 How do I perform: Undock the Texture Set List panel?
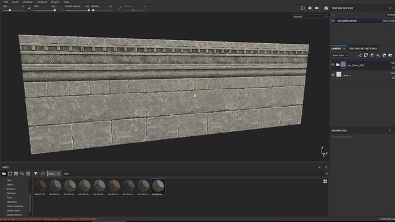tap(390, 8)
